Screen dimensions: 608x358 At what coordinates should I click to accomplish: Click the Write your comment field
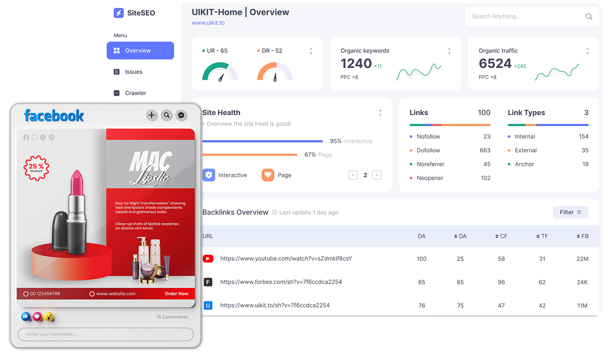point(106,334)
